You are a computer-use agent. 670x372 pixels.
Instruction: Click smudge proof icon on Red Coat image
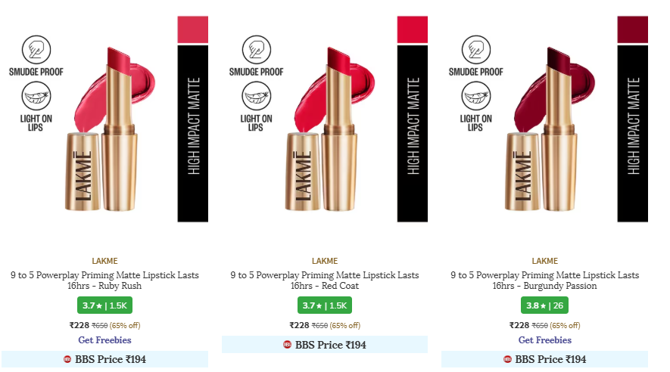pyautogui.click(x=257, y=49)
